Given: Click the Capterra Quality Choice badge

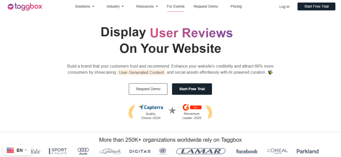Looking at the screenshot, I should [x=150, y=112].
